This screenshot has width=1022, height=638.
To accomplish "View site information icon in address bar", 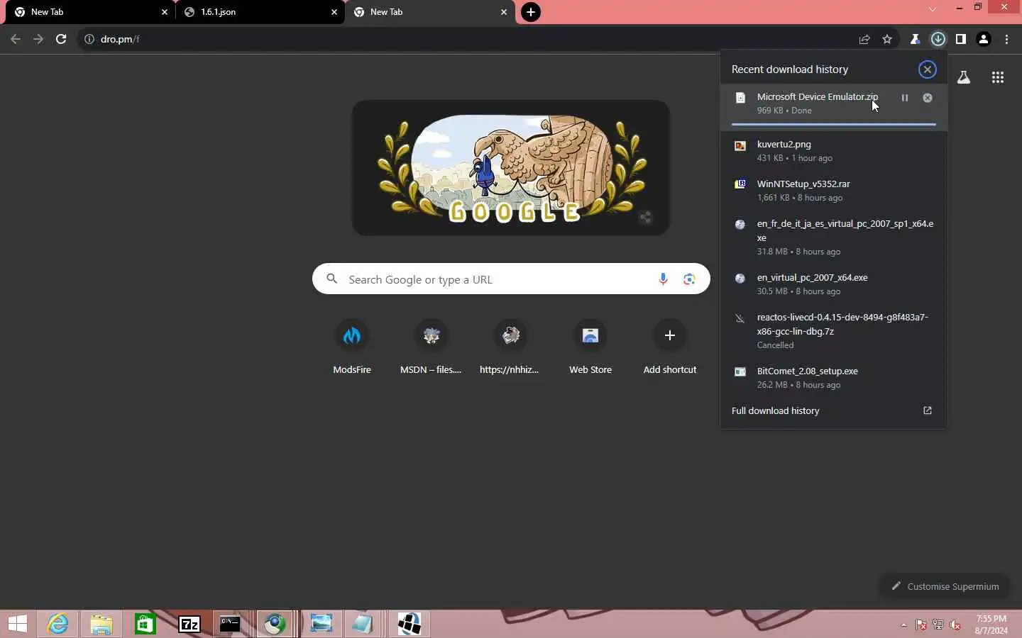I will click(x=89, y=39).
